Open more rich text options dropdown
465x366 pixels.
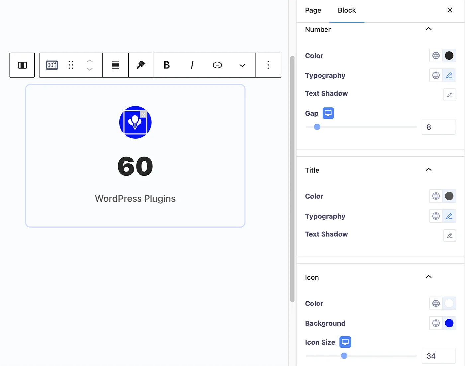click(x=242, y=65)
